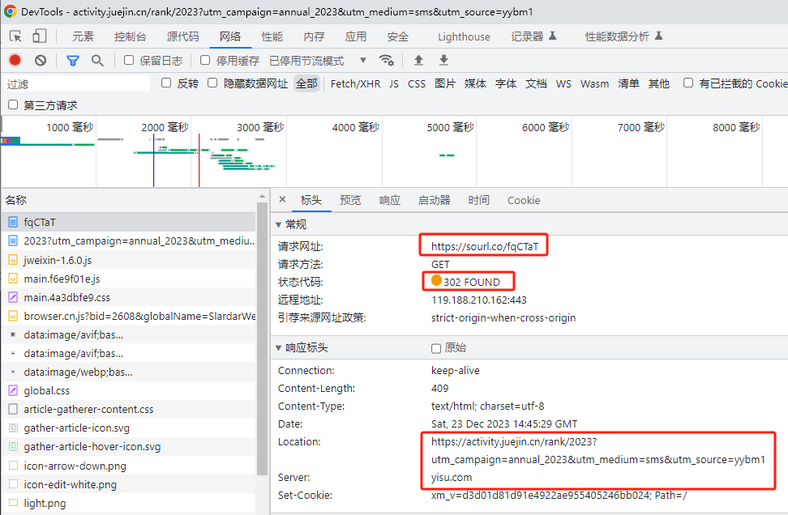Click the 302 FOUND status code value

471,282
